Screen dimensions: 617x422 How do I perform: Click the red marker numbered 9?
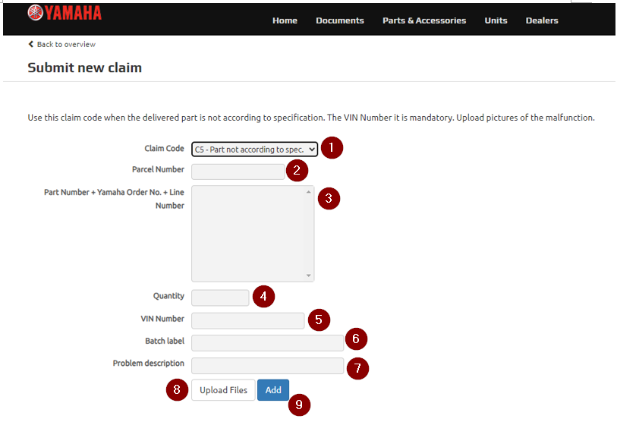pos(299,405)
